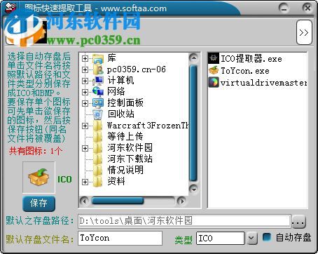Expand the 河东软件园 folder node
The image size is (318, 254).
coord(85,148)
